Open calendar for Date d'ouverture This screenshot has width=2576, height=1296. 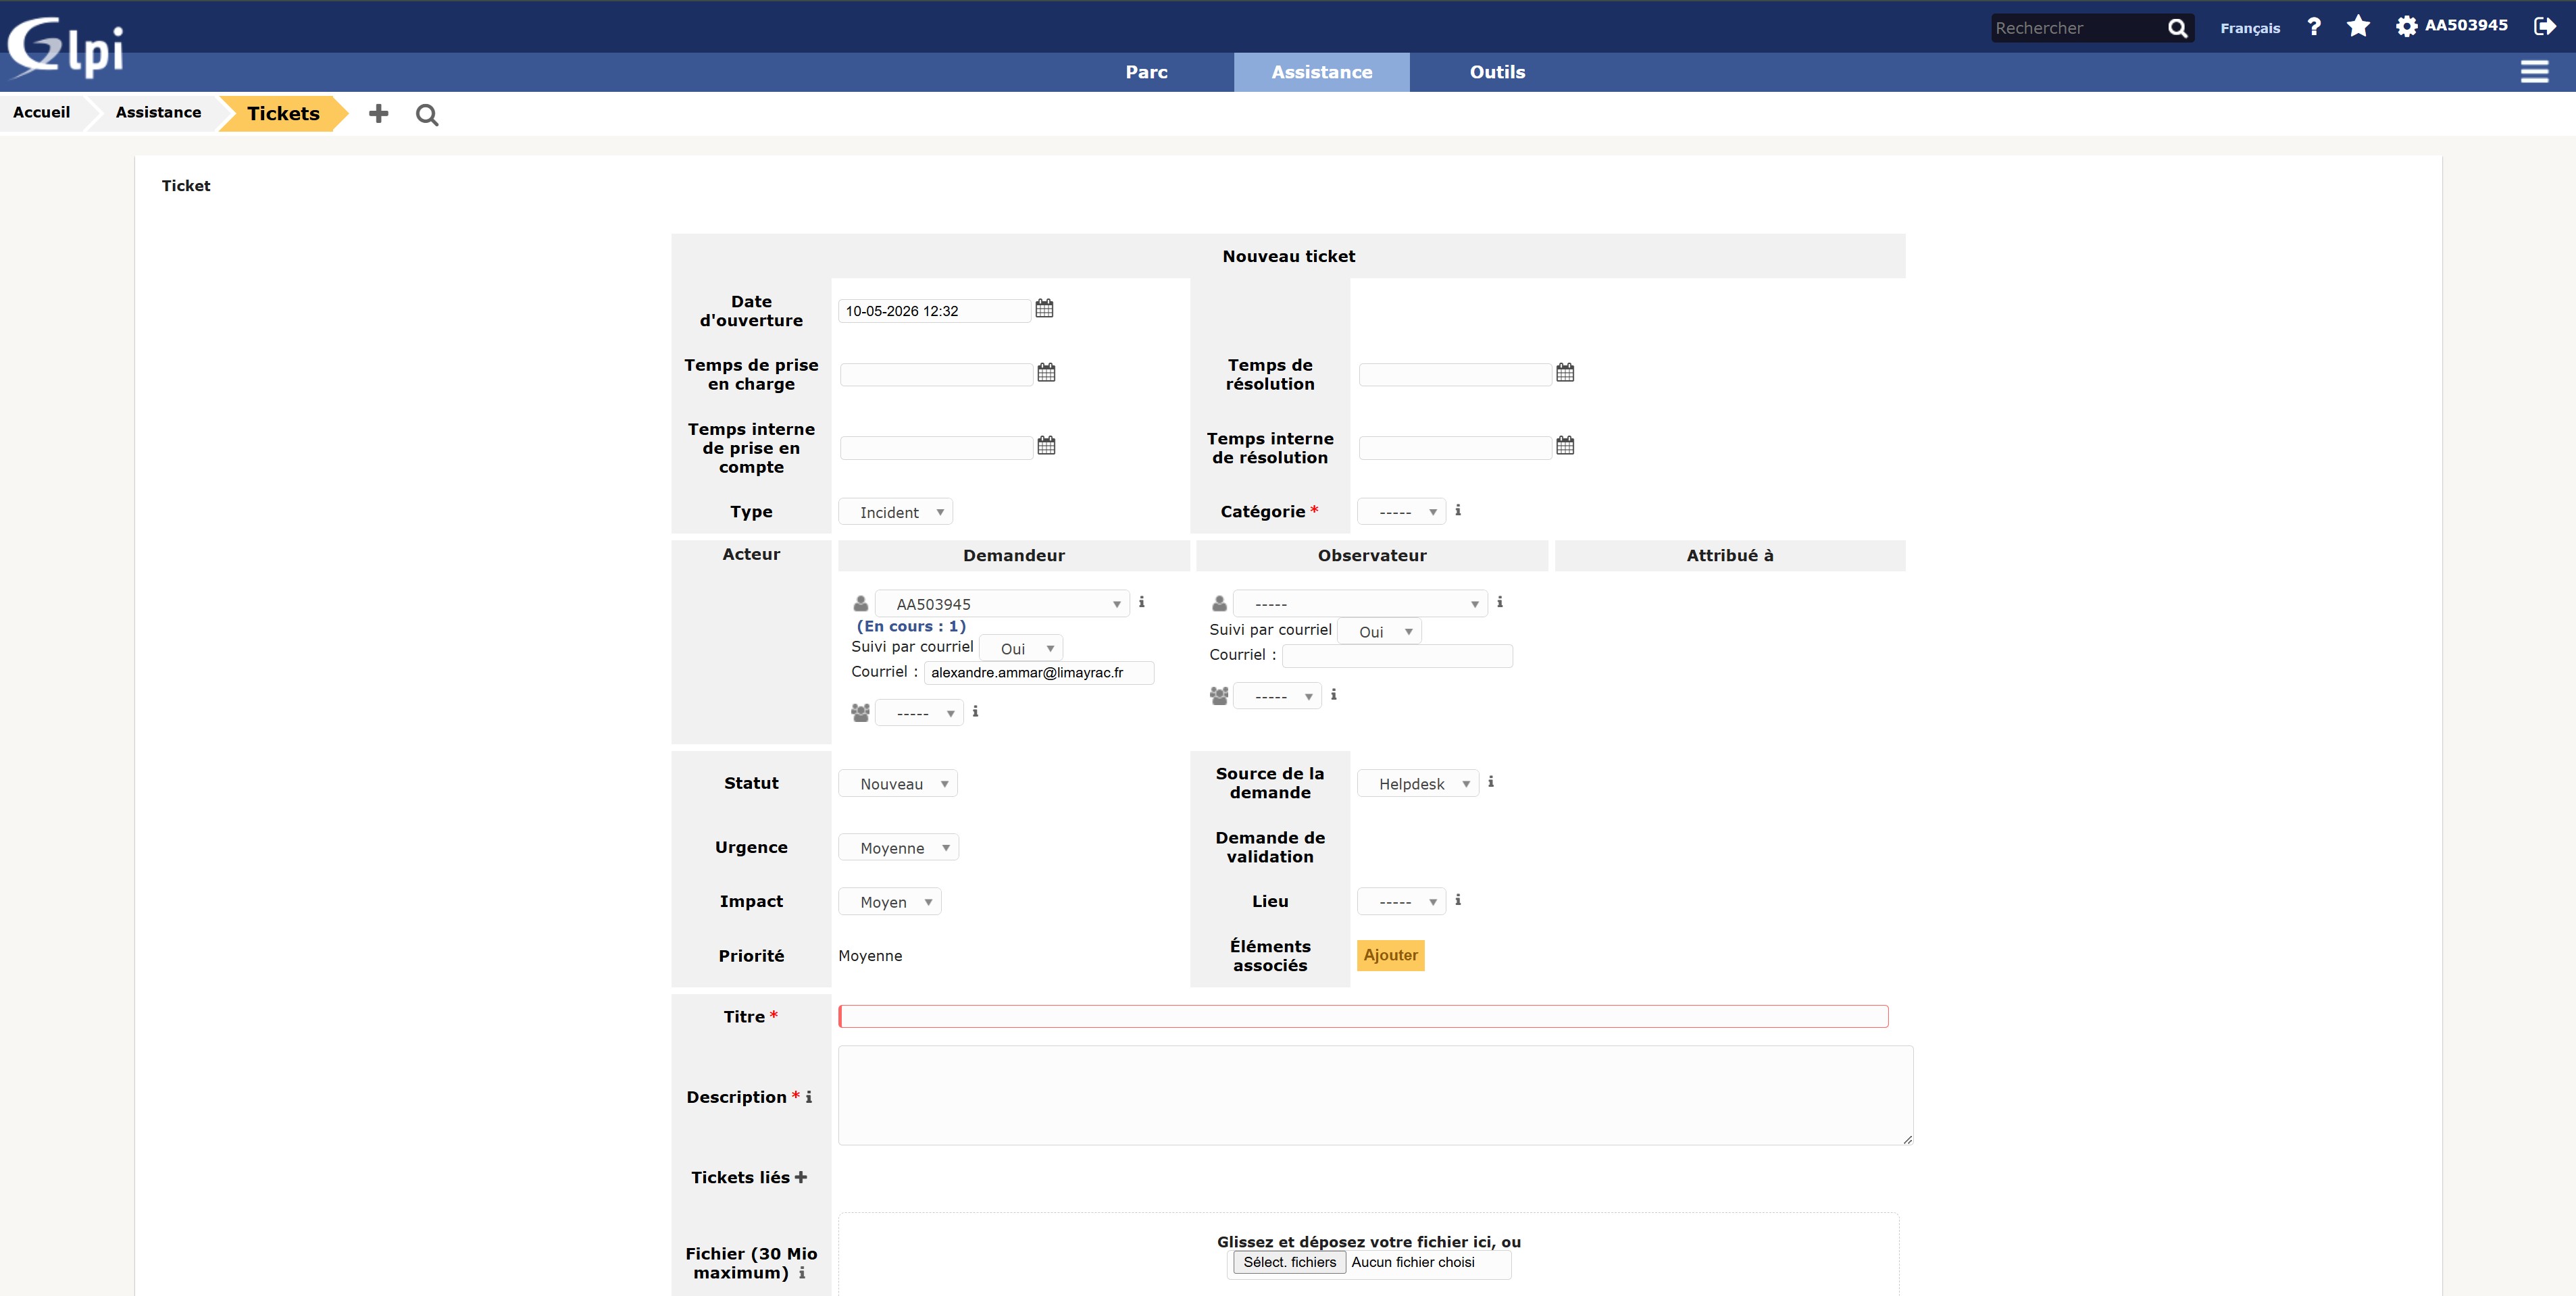pyautogui.click(x=1044, y=308)
